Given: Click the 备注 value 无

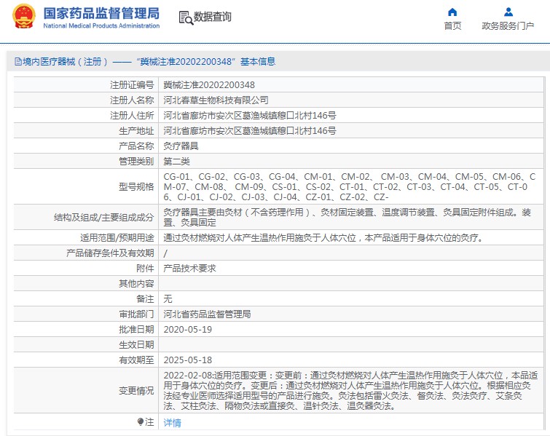Looking at the screenshot, I should pos(168,298).
